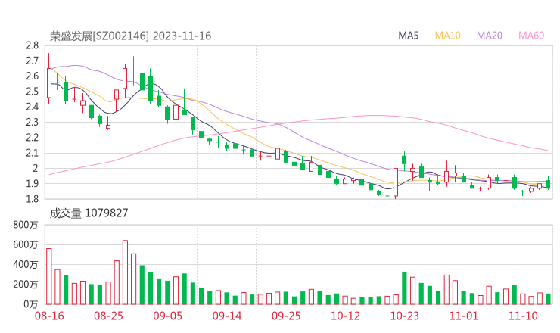Click the 2.8 price axis value
560x333 pixels.
(x=32, y=45)
